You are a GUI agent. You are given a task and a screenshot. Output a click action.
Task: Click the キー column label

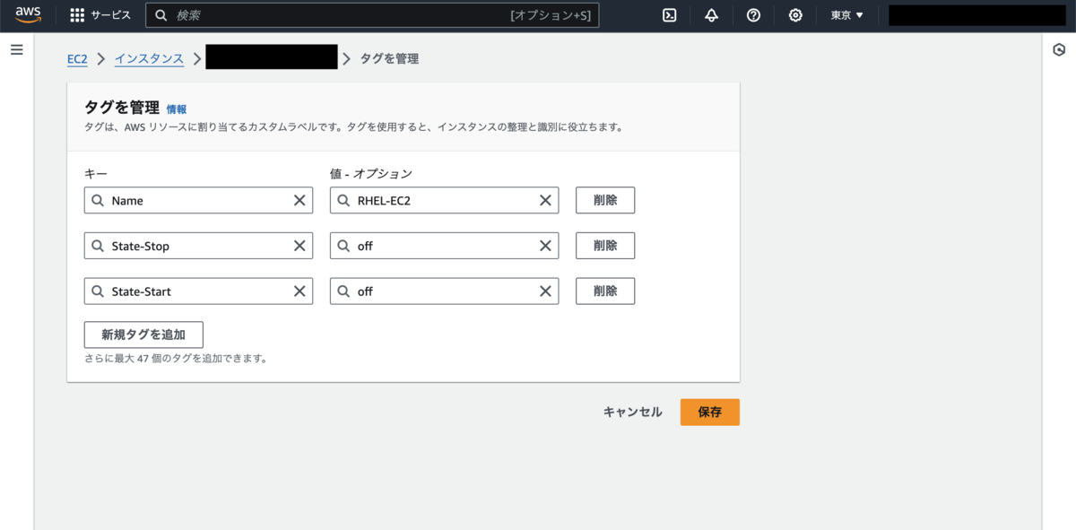pyautogui.click(x=96, y=173)
